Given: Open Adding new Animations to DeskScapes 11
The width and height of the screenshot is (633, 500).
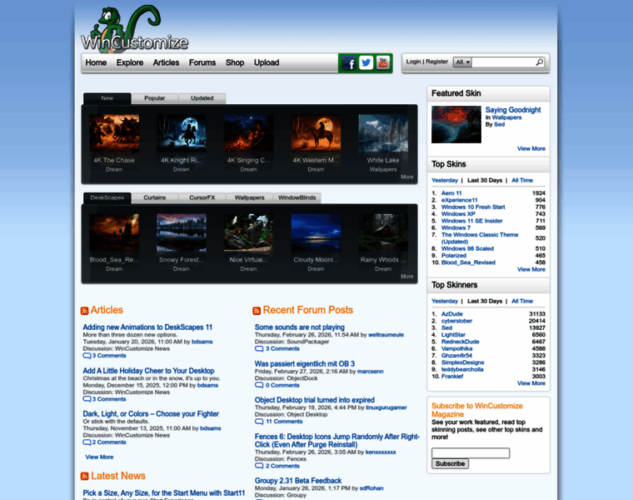Looking at the screenshot, I should (x=147, y=327).
